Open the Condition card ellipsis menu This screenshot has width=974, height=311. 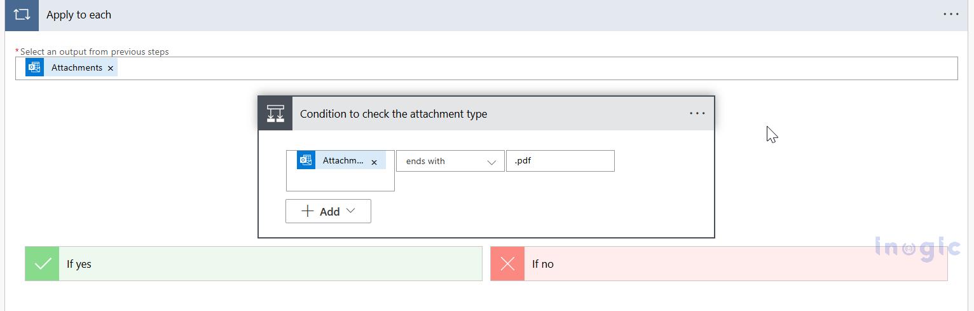pyautogui.click(x=697, y=113)
